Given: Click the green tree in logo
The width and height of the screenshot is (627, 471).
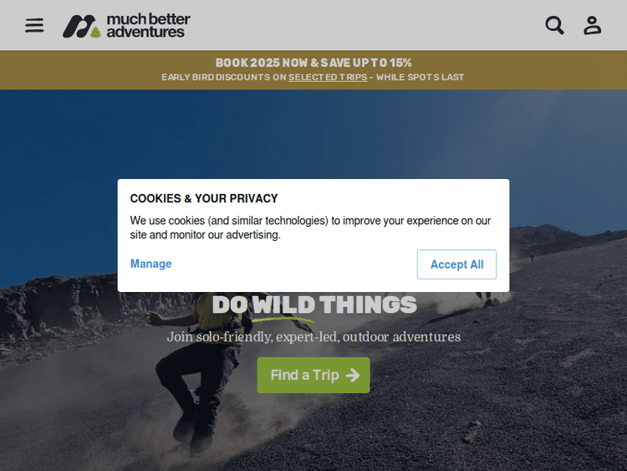Looking at the screenshot, I should [x=95, y=32].
